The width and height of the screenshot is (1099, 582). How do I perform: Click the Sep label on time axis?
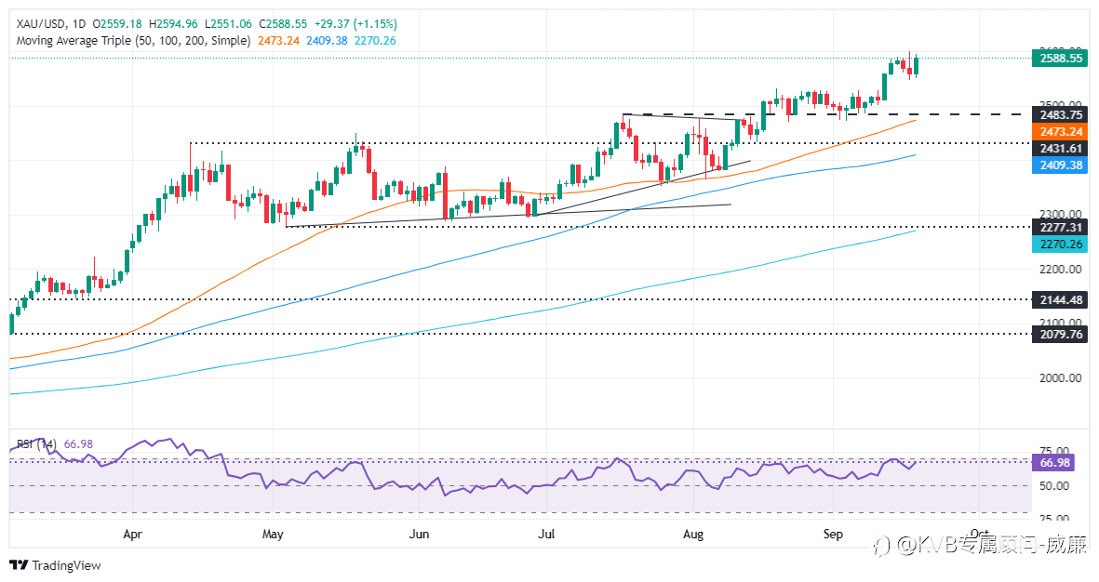pos(833,535)
